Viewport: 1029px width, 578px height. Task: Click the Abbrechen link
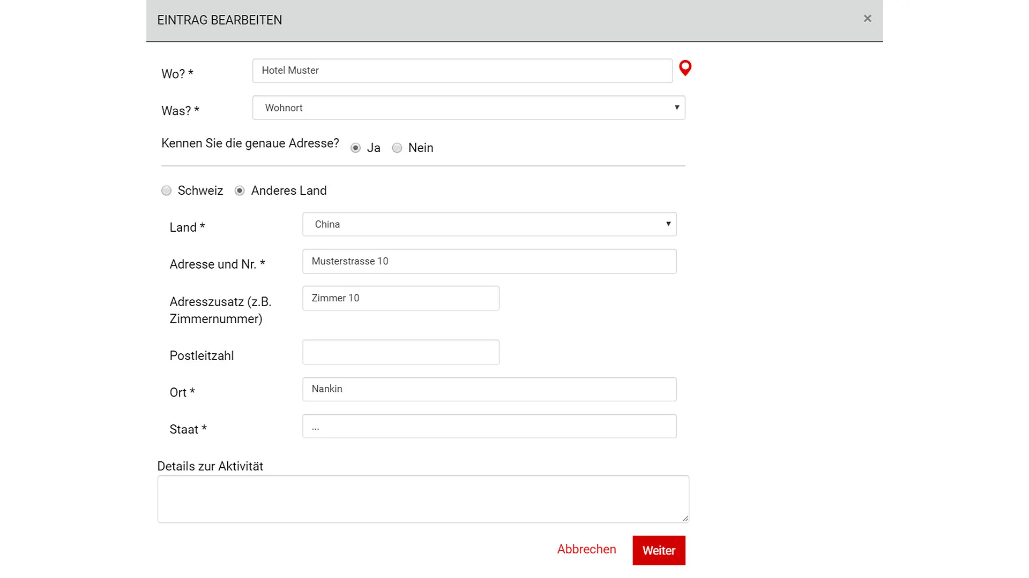[586, 549]
